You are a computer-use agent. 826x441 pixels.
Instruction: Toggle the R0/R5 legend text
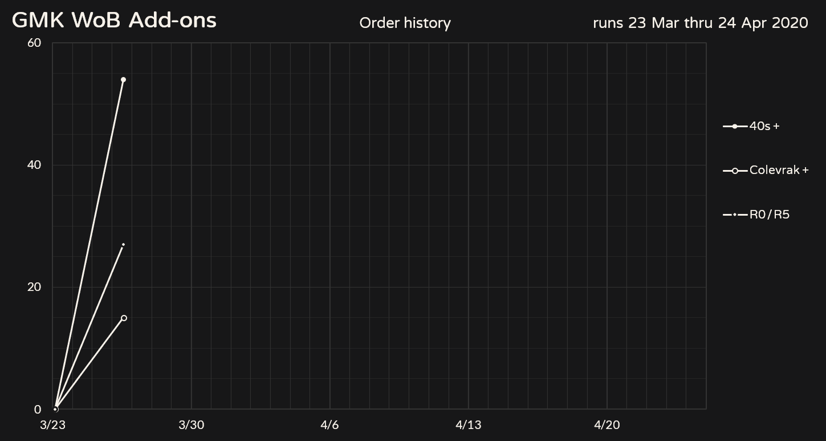point(770,215)
